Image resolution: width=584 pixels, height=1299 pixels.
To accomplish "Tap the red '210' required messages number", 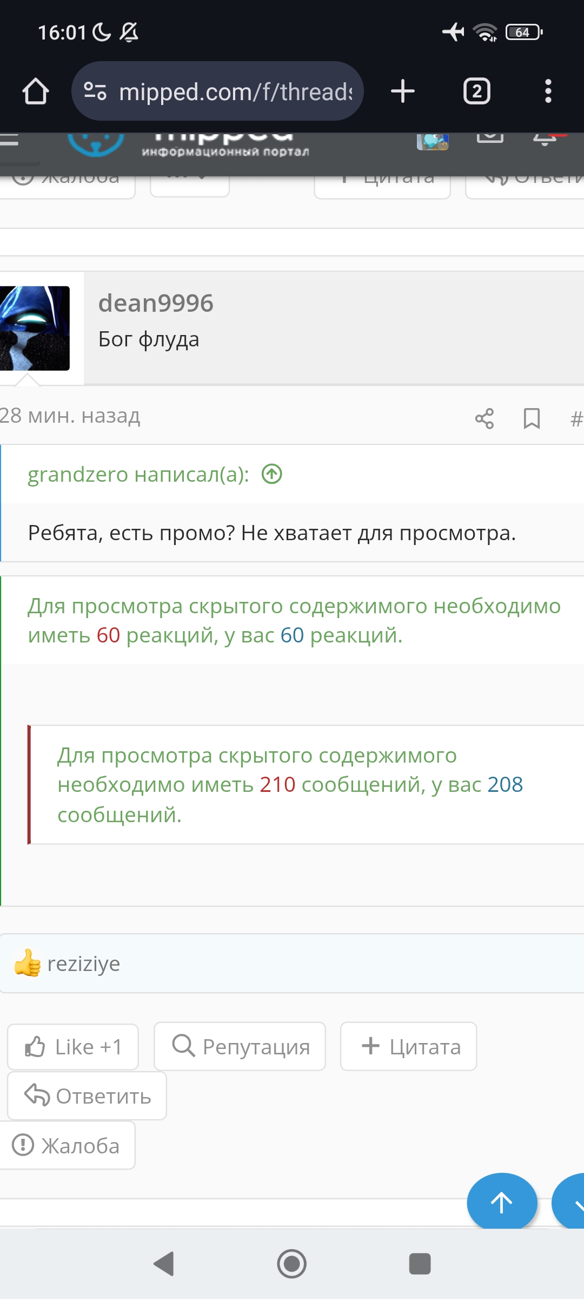I will (277, 784).
